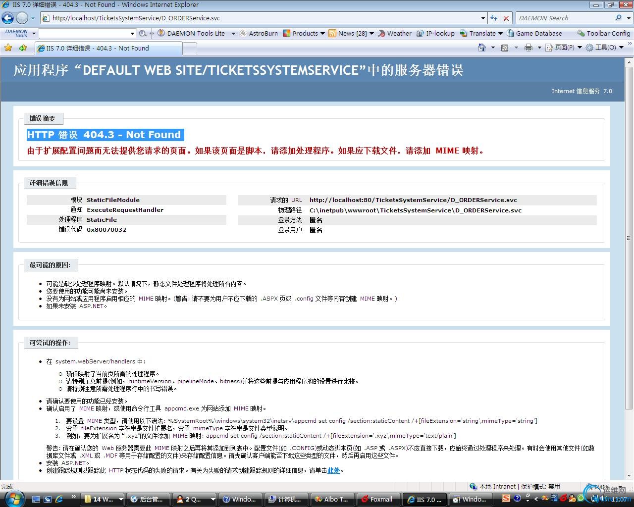Open the Translate toolbar menu
Viewport: 634px width, 507px height.
pos(481,34)
